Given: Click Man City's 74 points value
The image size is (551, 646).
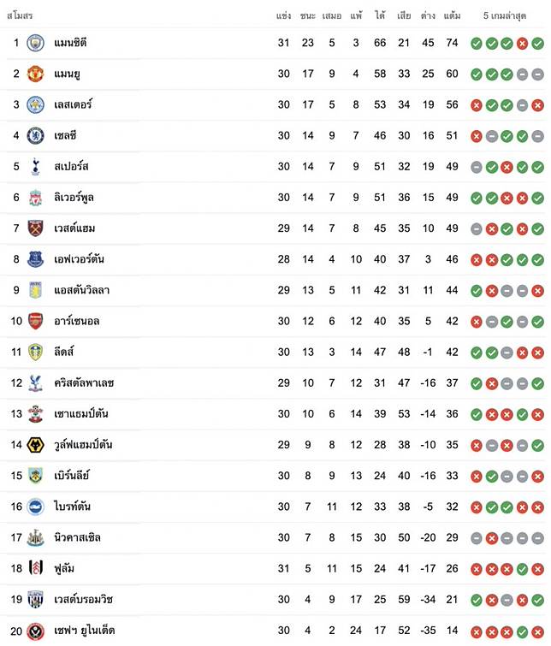Looking at the screenshot, I should 452,43.
